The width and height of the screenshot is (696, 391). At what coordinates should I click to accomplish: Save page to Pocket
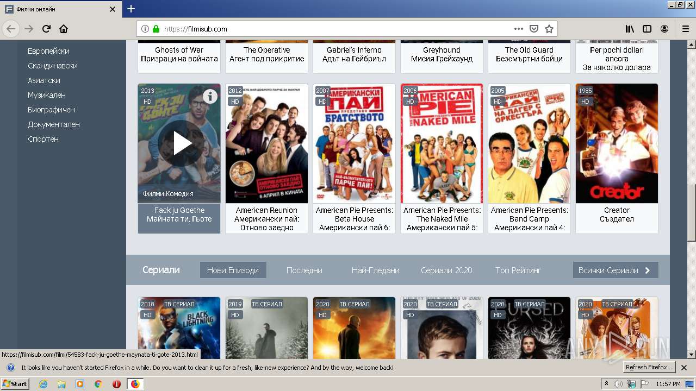[534, 29]
